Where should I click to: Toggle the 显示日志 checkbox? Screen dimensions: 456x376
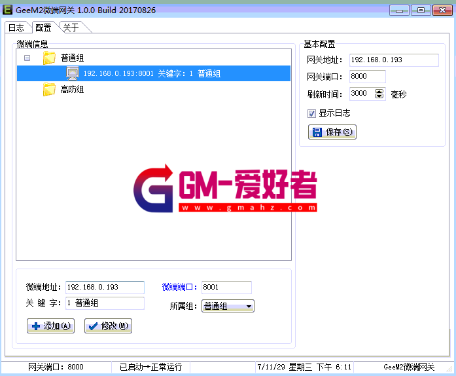311,113
